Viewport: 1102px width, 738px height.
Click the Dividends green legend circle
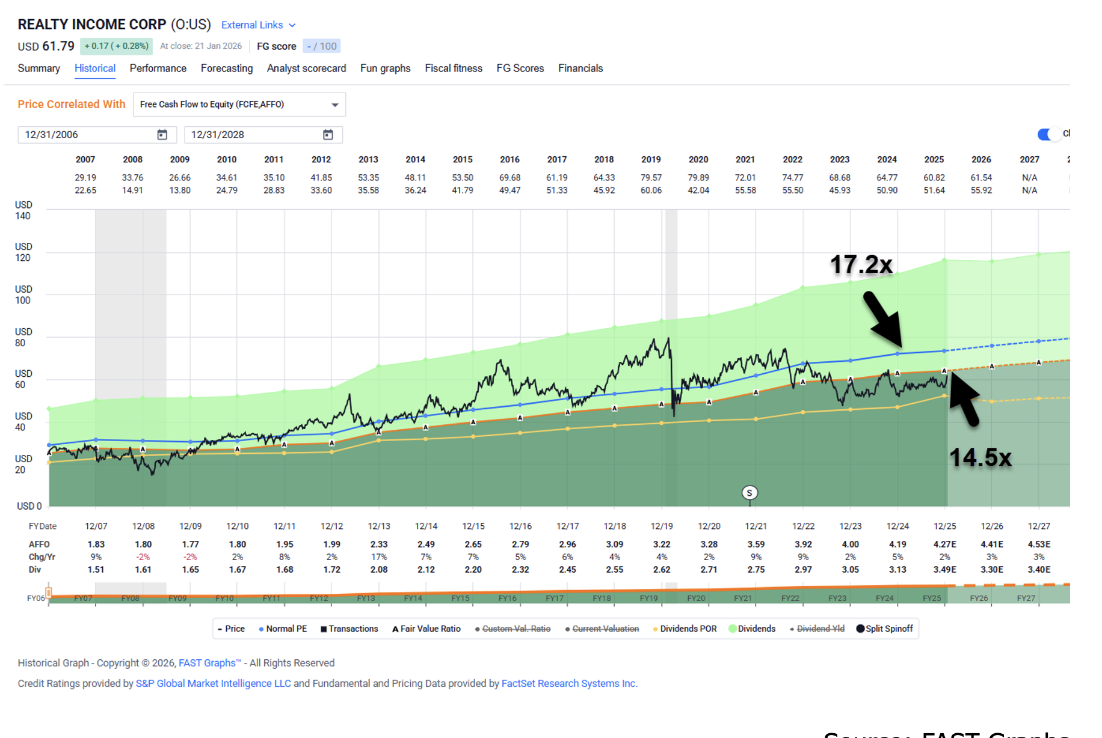point(732,629)
